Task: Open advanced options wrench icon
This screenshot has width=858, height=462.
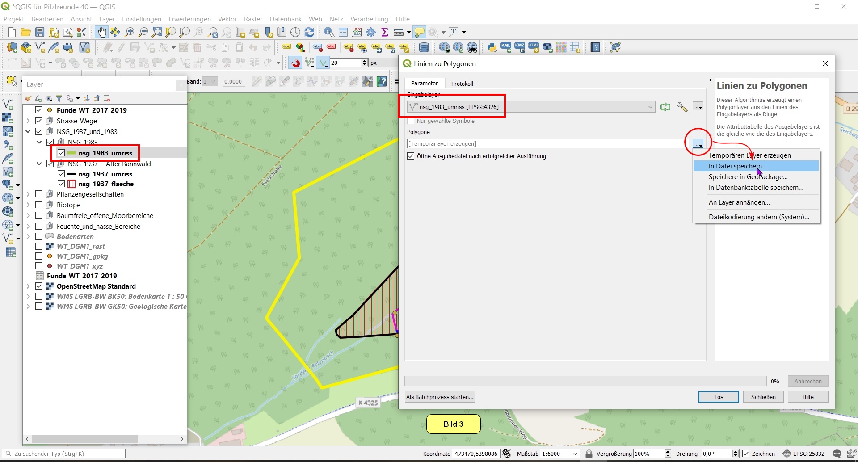Action: (682, 107)
